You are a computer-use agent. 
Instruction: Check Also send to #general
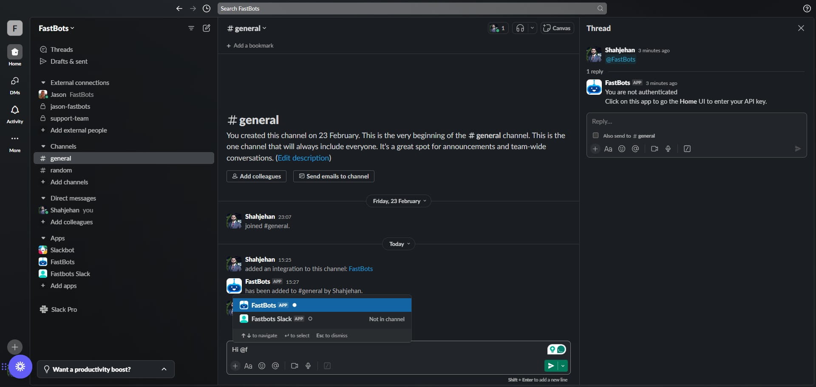(x=595, y=136)
